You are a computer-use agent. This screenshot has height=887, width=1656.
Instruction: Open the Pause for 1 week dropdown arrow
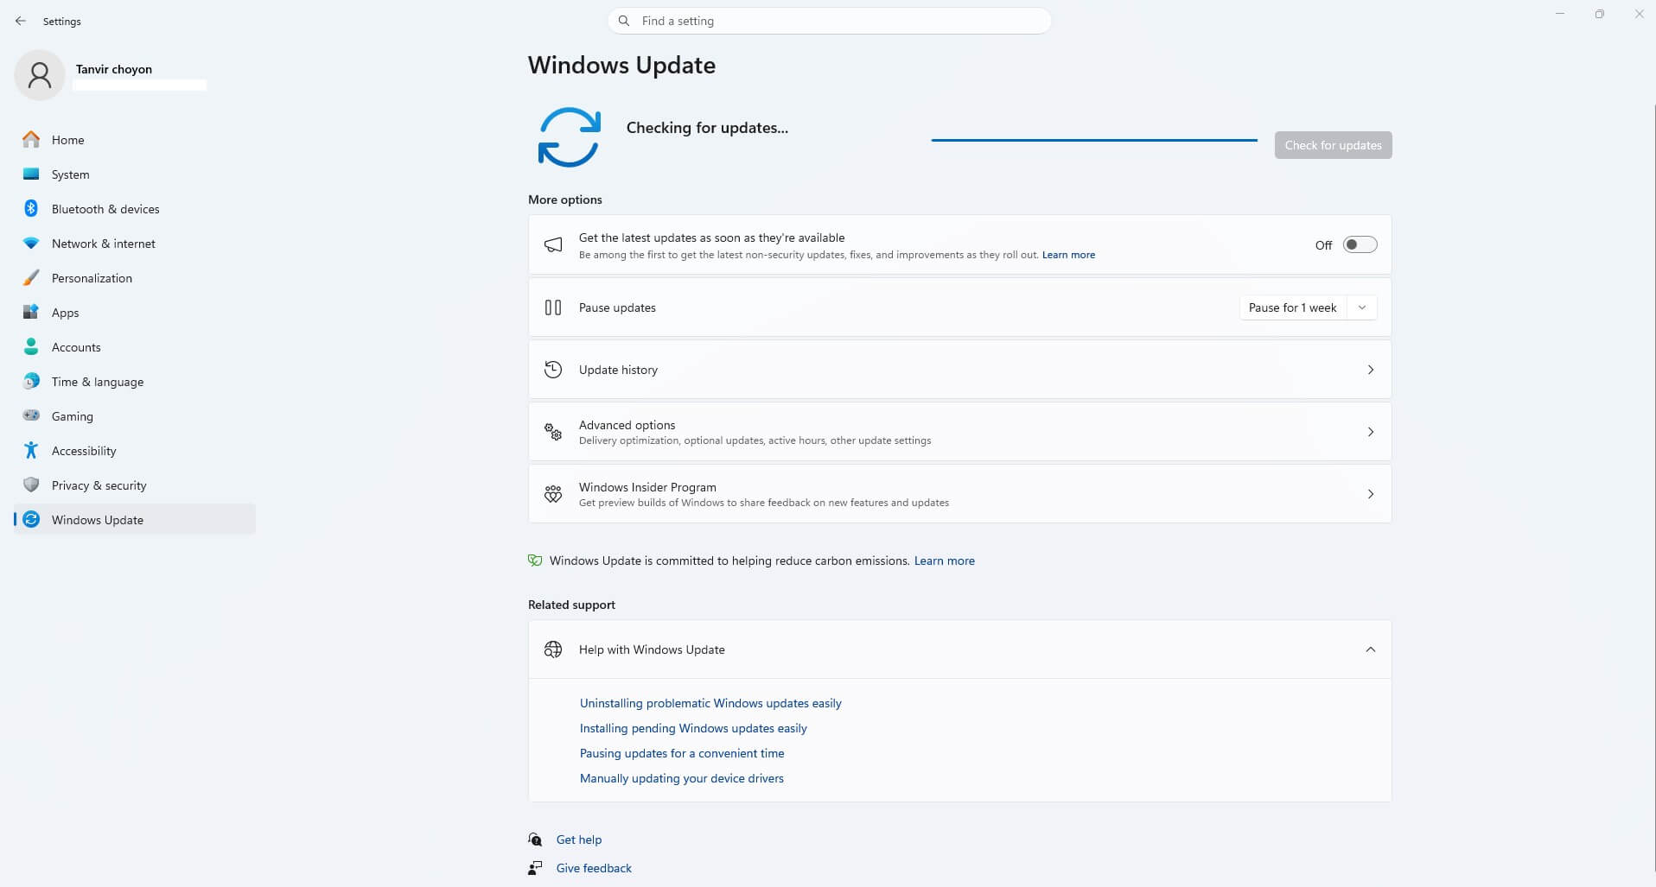[1362, 307]
